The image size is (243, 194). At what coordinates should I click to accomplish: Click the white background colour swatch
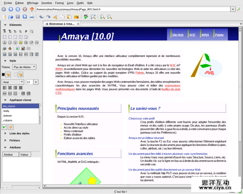click(x=15, y=74)
